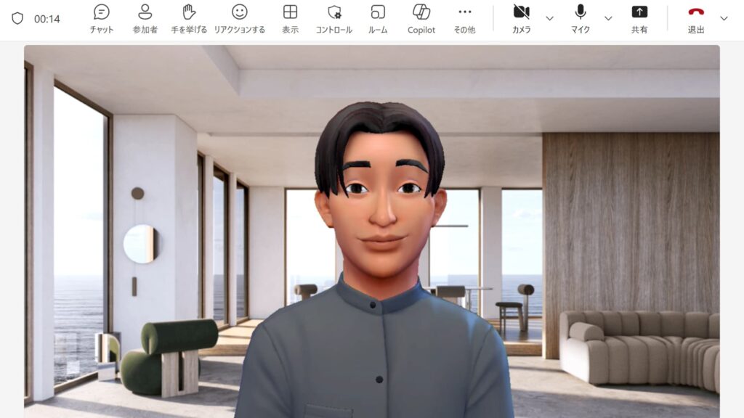Open リアクションする reactions picker
This screenshot has width=744, height=418.
(239, 19)
